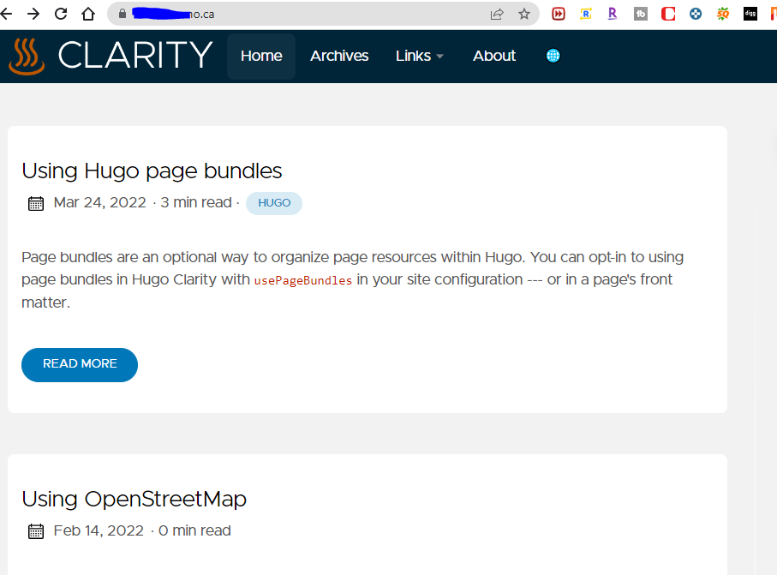
Task: Open the Using OpenStreetMap post title
Action: tap(134, 499)
